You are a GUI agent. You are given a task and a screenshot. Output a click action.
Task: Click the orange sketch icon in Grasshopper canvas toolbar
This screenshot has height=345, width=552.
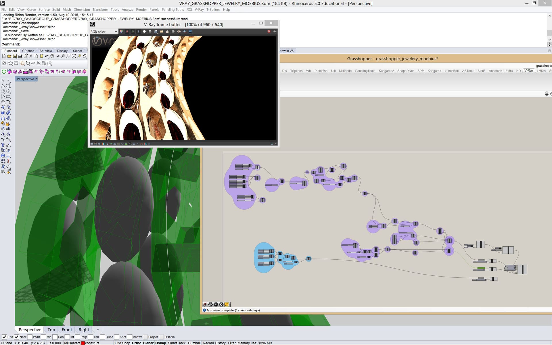tap(227, 304)
